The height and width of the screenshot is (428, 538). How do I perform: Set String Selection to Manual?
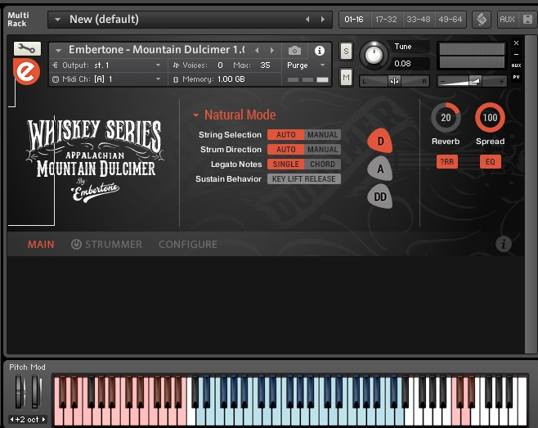323,135
